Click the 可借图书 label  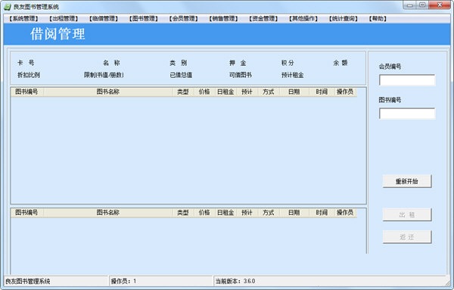[241, 75]
